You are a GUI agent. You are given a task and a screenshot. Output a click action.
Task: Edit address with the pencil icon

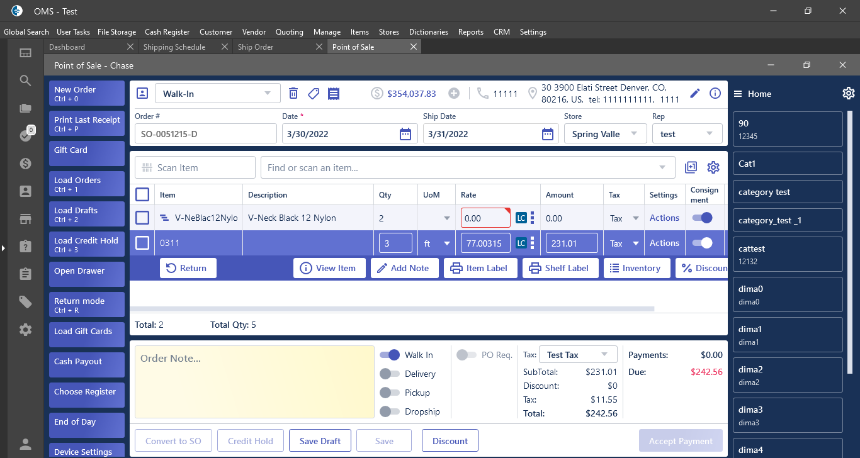tap(695, 94)
